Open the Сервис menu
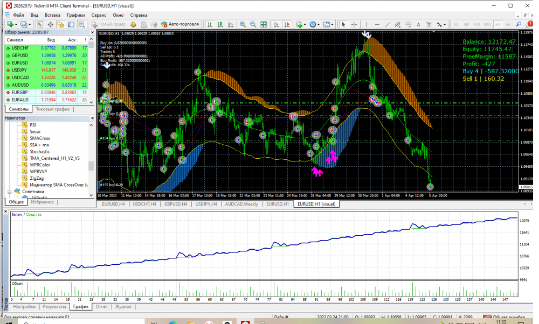 [99, 15]
